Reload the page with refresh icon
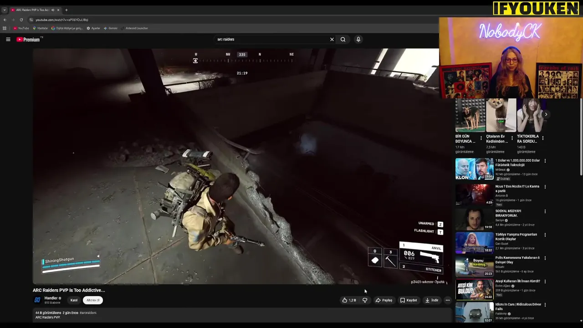583x328 pixels. coord(21,20)
